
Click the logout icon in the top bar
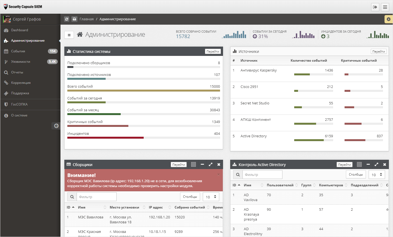(375, 7)
